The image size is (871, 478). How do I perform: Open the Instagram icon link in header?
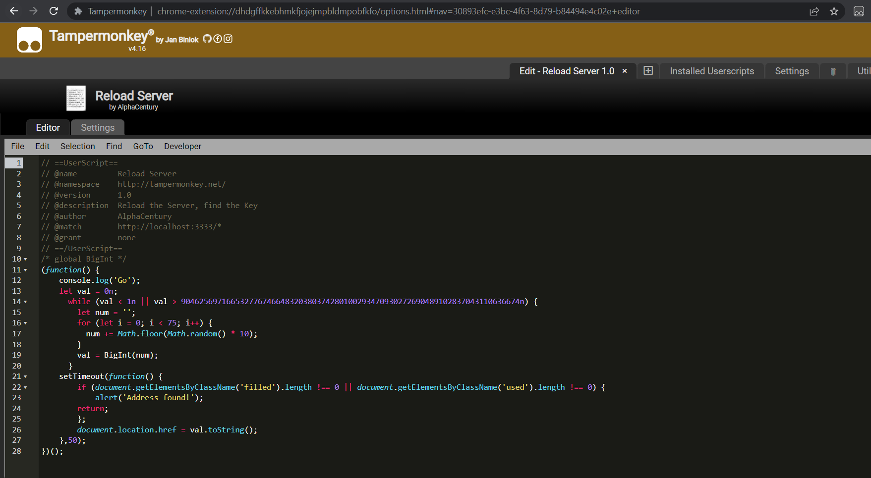[228, 39]
